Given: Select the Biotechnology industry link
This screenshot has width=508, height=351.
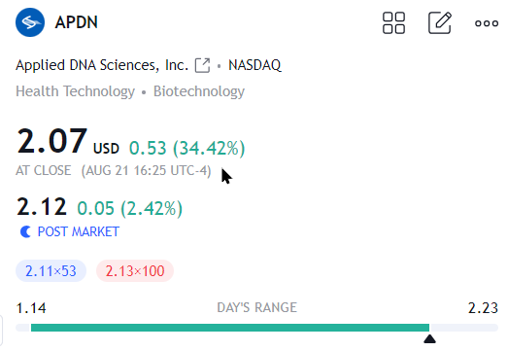Looking at the screenshot, I should coord(199,91).
